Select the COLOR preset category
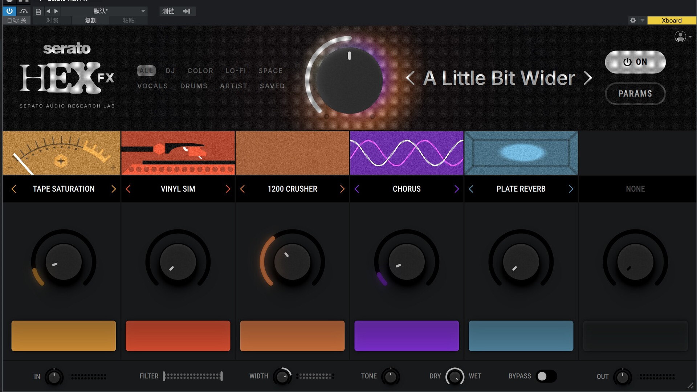 click(x=200, y=71)
